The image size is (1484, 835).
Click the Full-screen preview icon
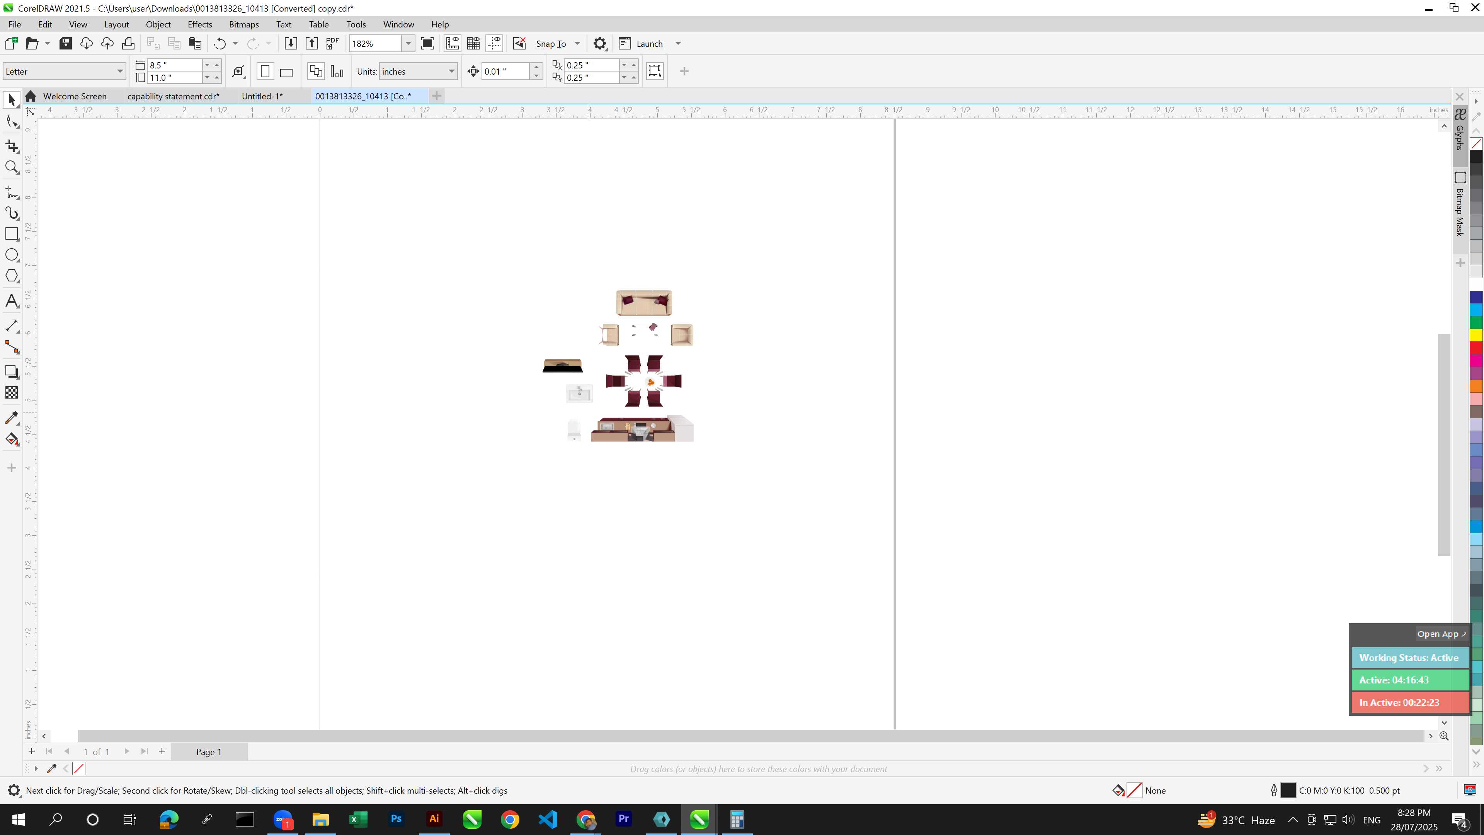pyautogui.click(x=427, y=43)
